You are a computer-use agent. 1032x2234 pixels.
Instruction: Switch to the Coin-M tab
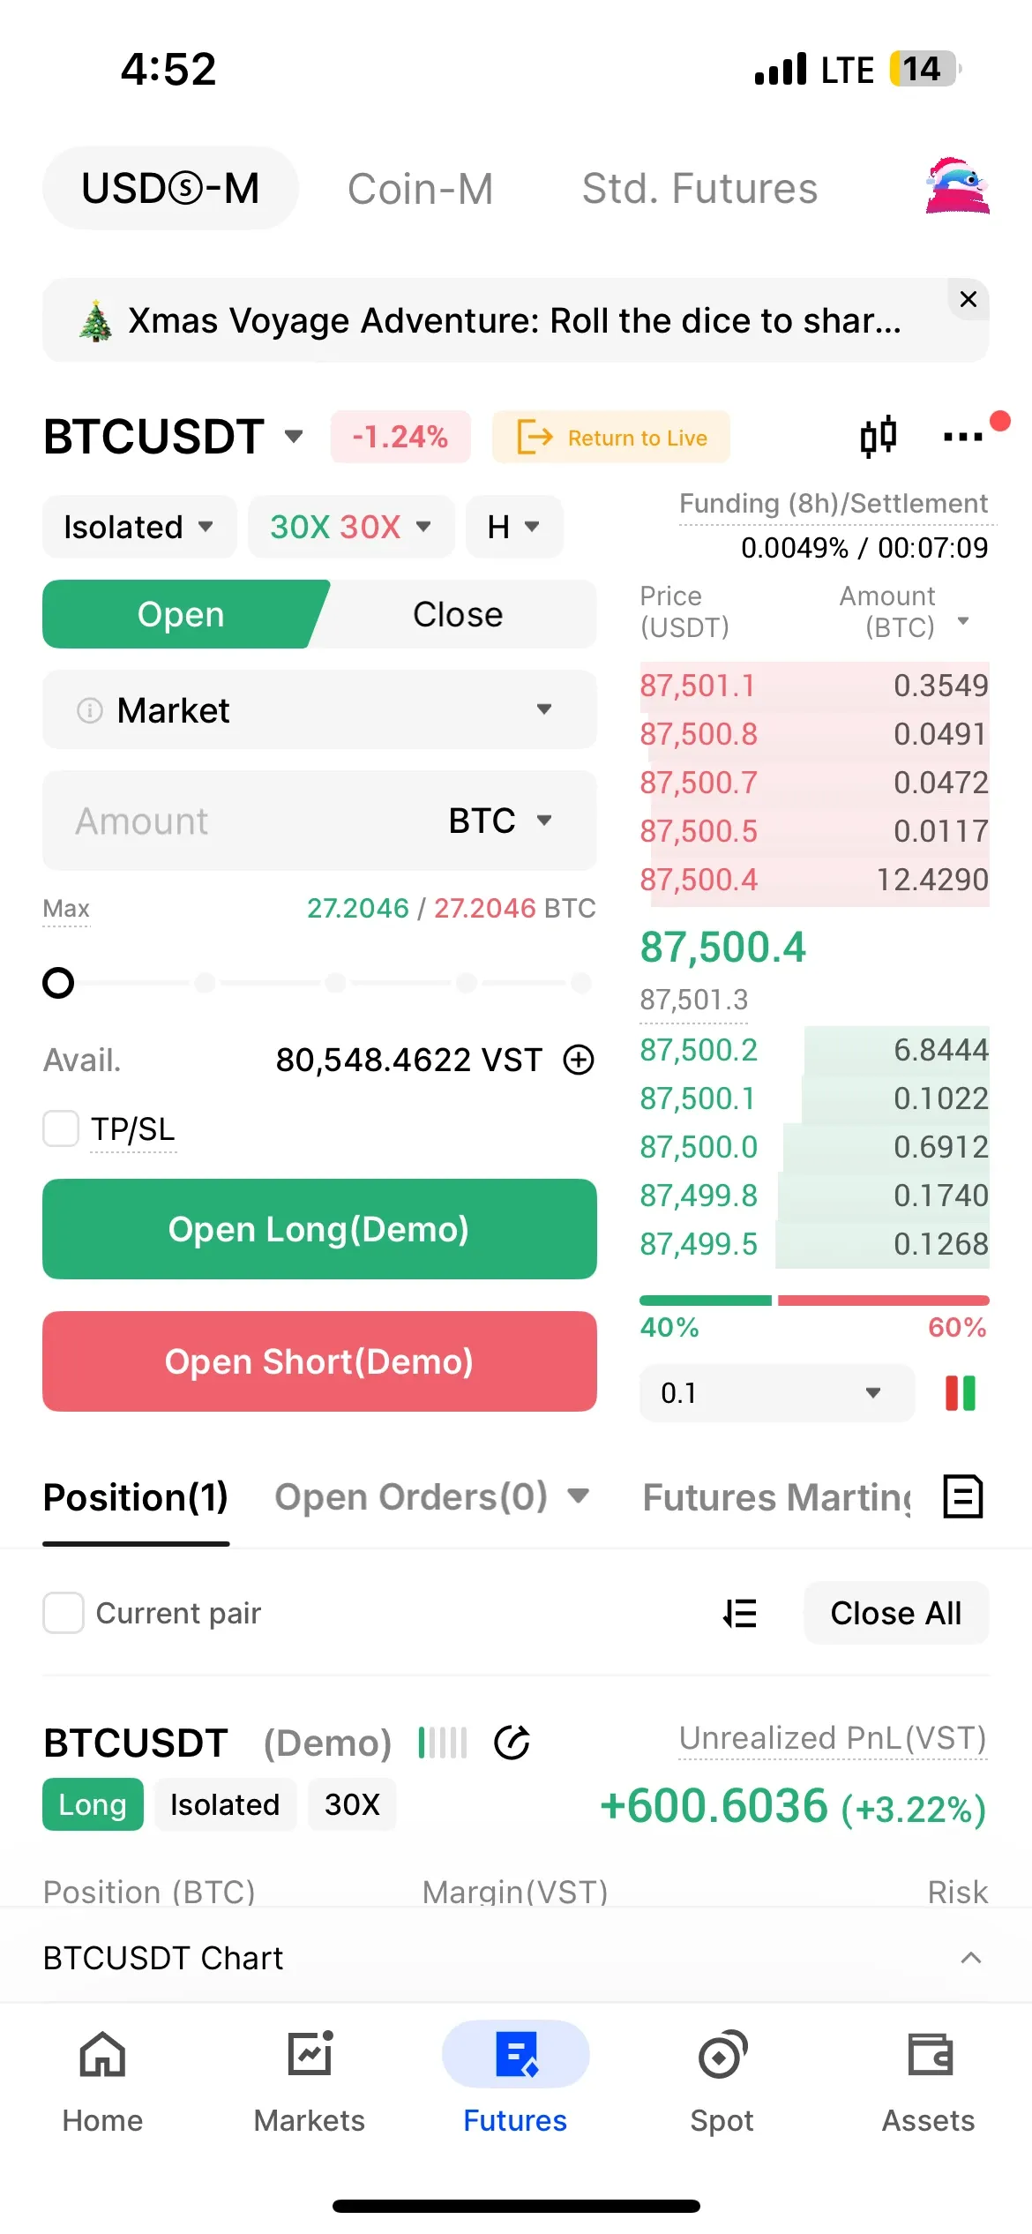tap(420, 189)
